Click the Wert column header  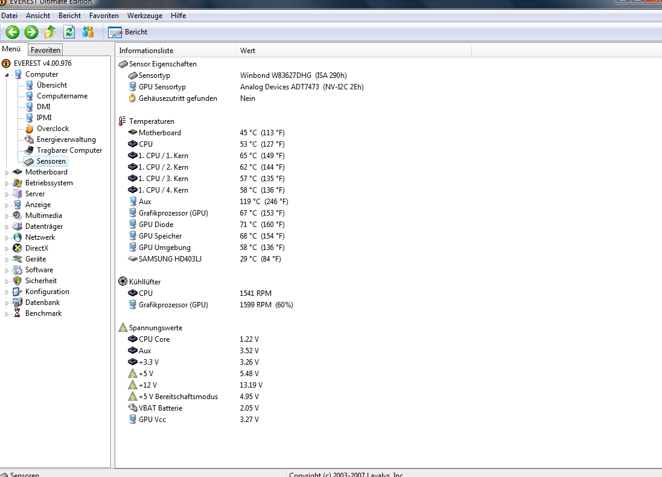[354, 51]
